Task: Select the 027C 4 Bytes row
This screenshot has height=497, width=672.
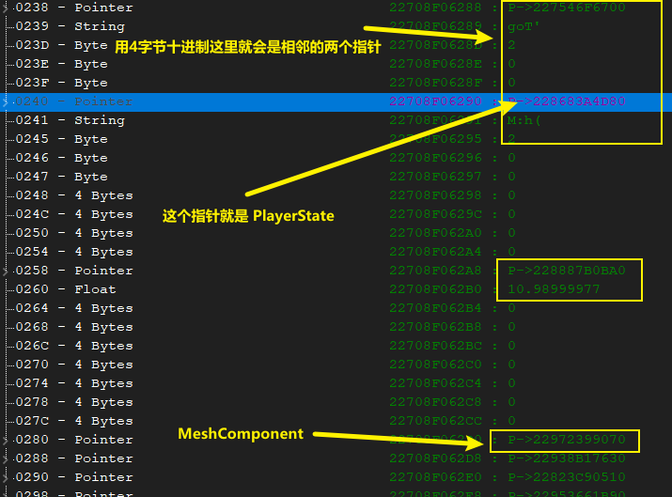Action: 73,421
